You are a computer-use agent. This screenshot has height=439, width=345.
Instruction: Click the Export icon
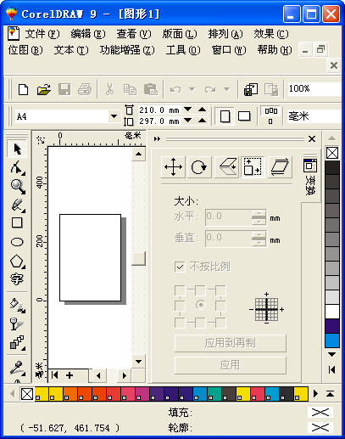tap(271, 89)
